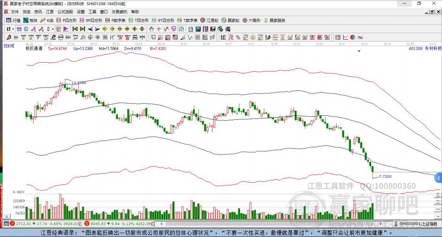
Task: Click the status bar grid icon
Action: (6, 224)
